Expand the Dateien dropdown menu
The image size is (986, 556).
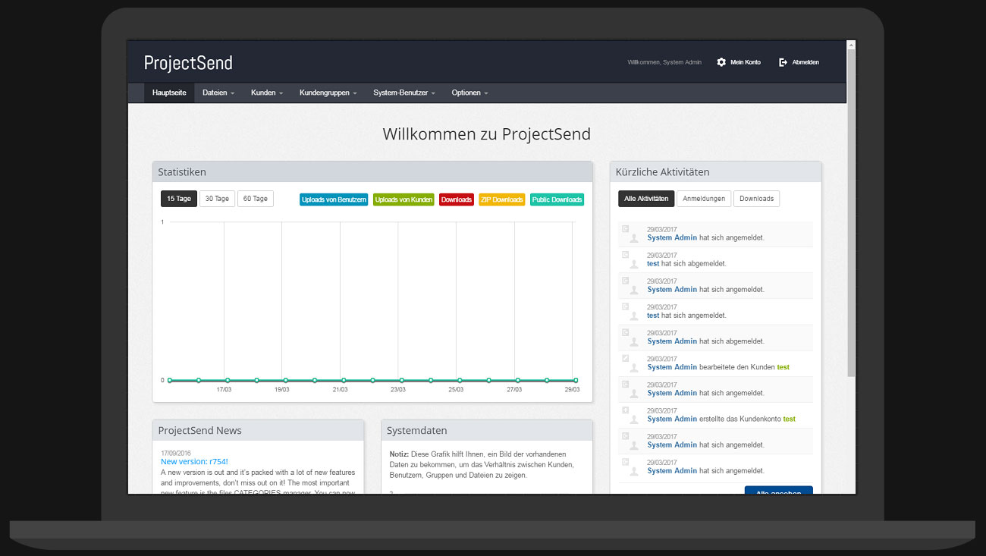coord(218,93)
